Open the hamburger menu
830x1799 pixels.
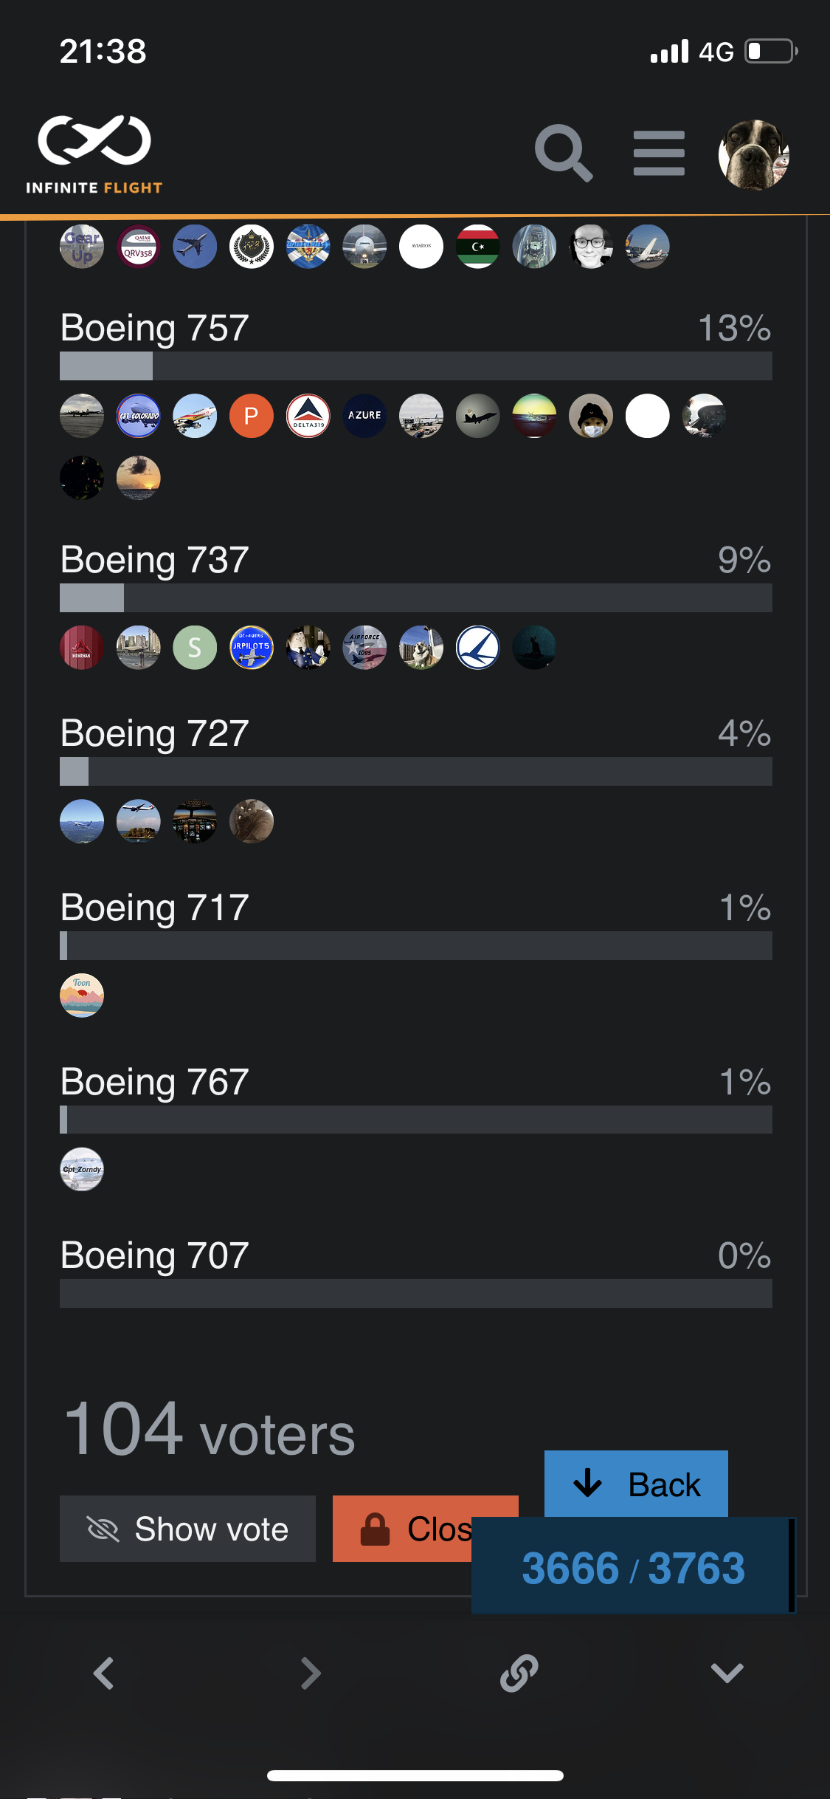pos(659,153)
